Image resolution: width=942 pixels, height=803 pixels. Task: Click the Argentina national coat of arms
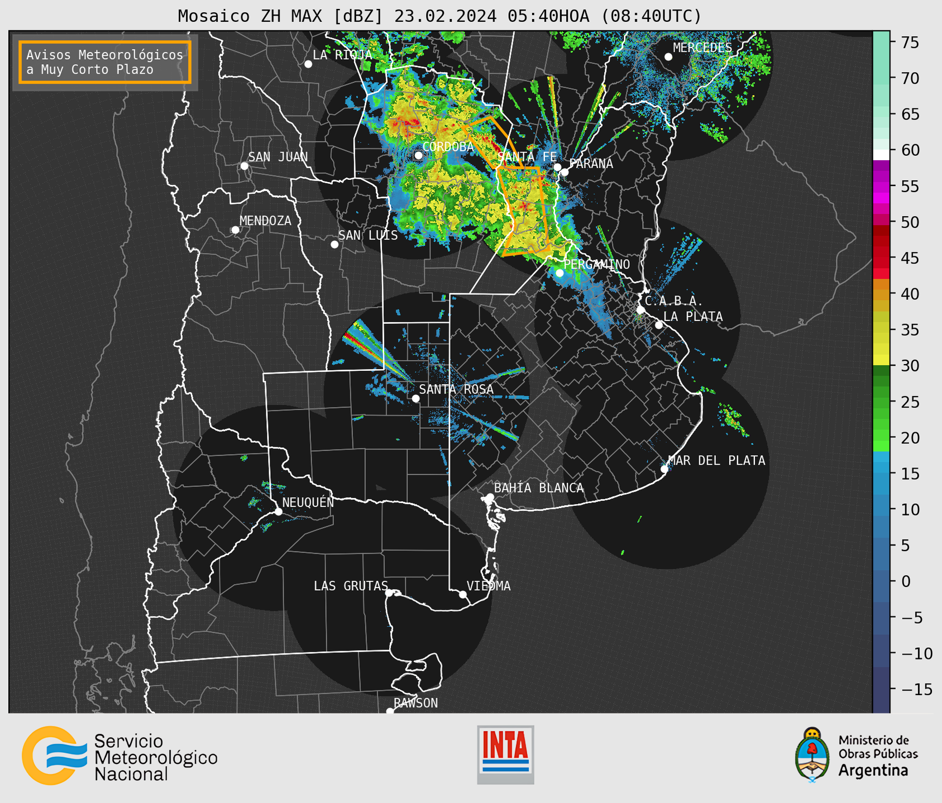812,754
